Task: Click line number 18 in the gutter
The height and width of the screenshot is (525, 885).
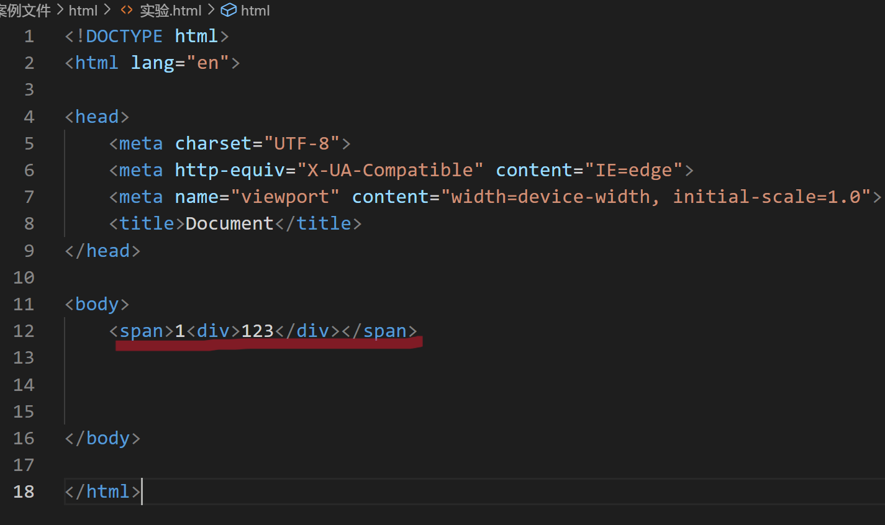Action: pyautogui.click(x=24, y=491)
